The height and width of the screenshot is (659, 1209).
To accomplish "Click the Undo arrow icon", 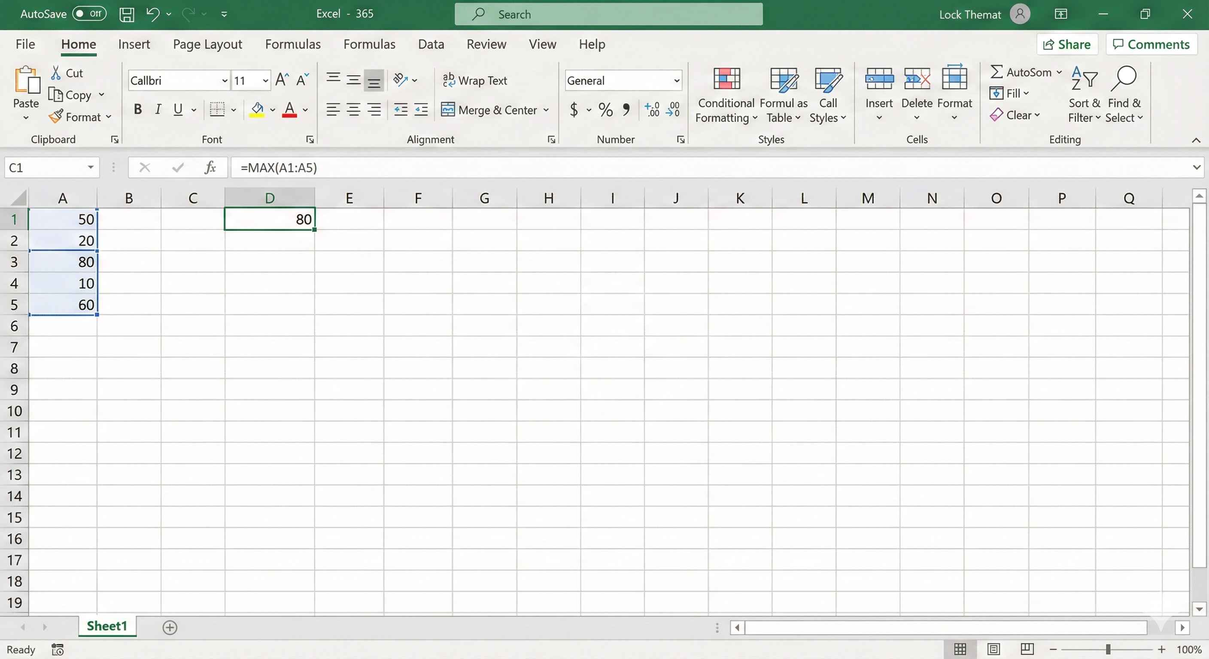I will pyautogui.click(x=152, y=14).
